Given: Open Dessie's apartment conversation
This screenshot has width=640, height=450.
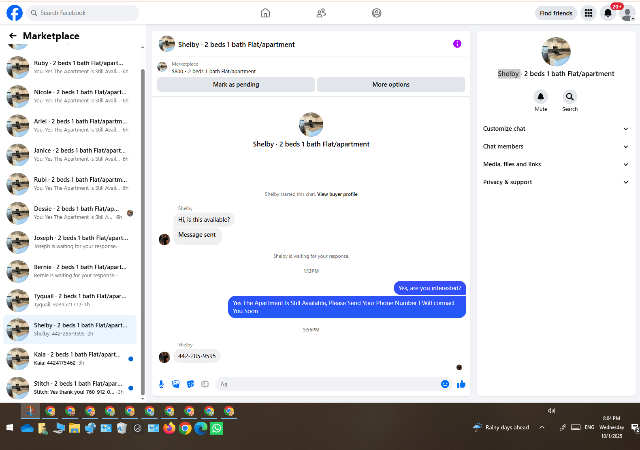Looking at the screenshot, I should click(70, 213).
